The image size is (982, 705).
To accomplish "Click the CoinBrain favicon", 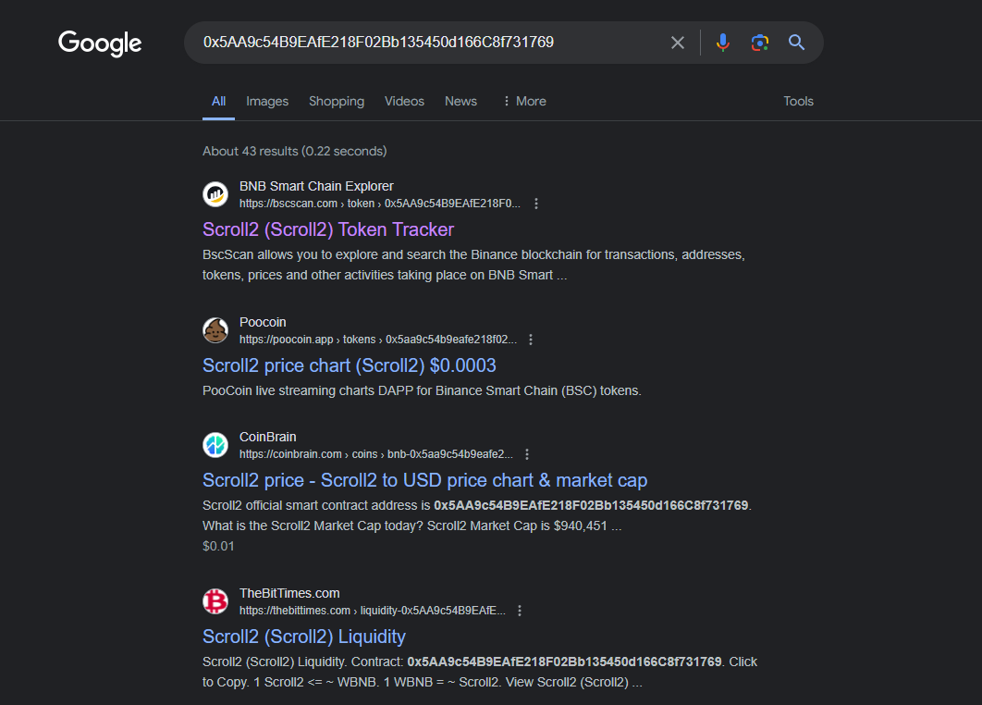I will tap(215, 445).
